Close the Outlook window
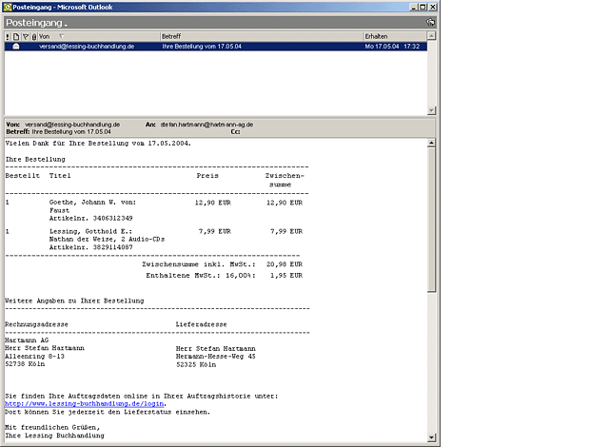Screen dimensions: 590x447 [433, 7]
